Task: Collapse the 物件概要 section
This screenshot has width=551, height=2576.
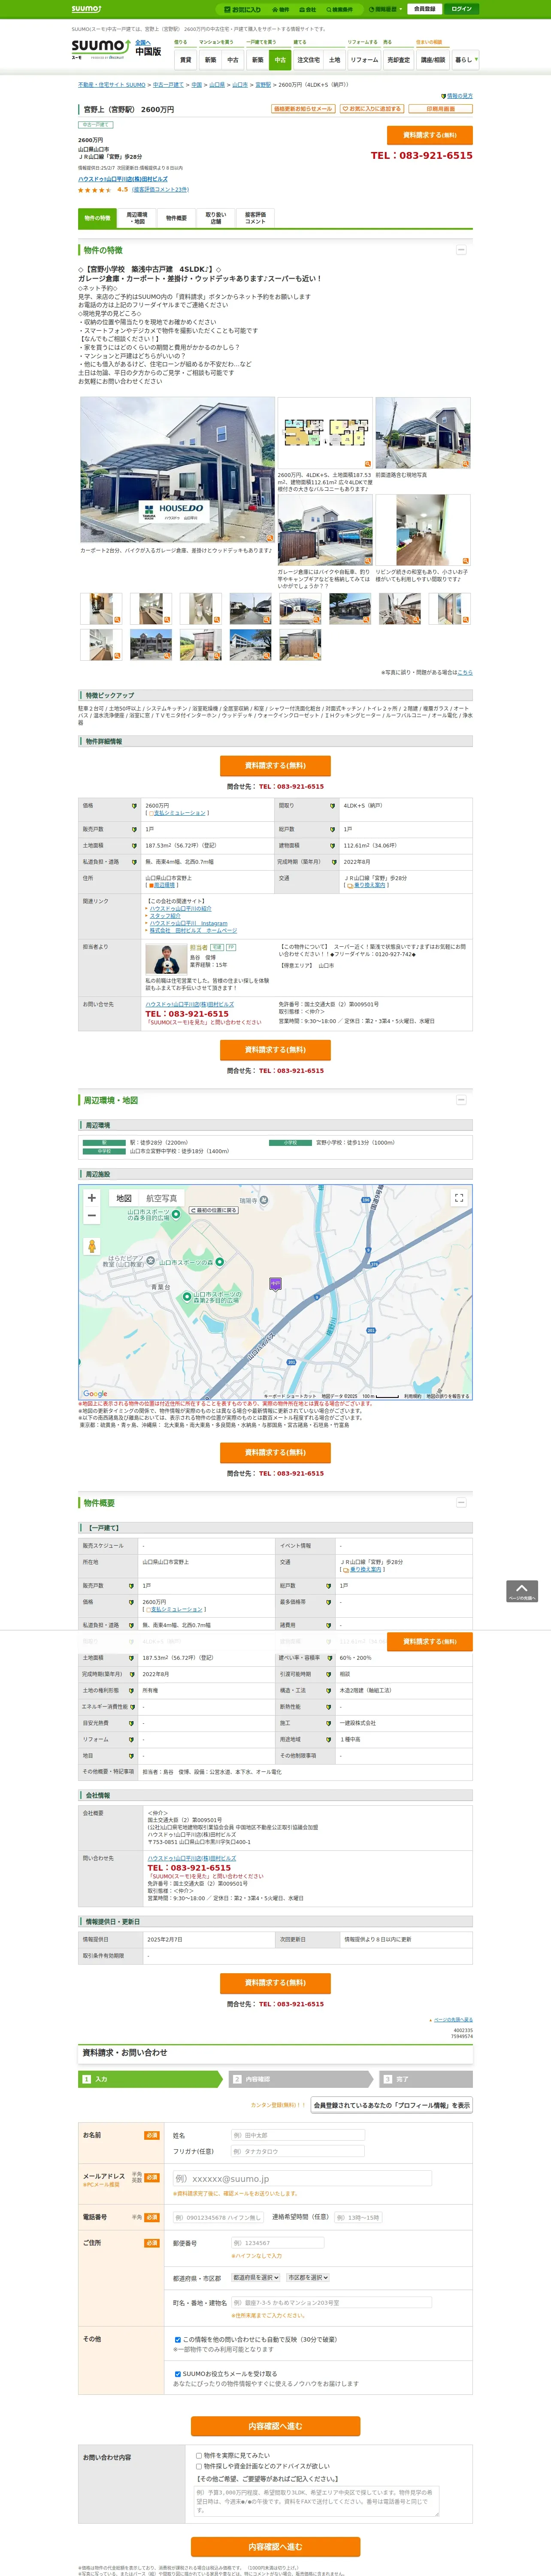Action: pos(461,1503)
